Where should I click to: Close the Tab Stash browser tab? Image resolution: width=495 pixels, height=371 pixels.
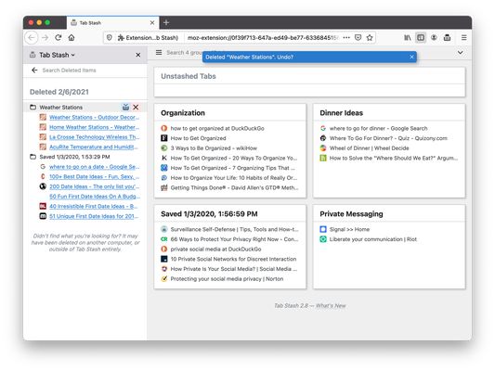tap(152, 22)
